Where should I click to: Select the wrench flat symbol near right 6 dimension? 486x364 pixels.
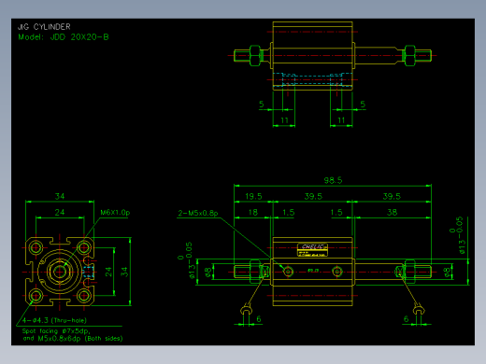click(x=419, y=310)
